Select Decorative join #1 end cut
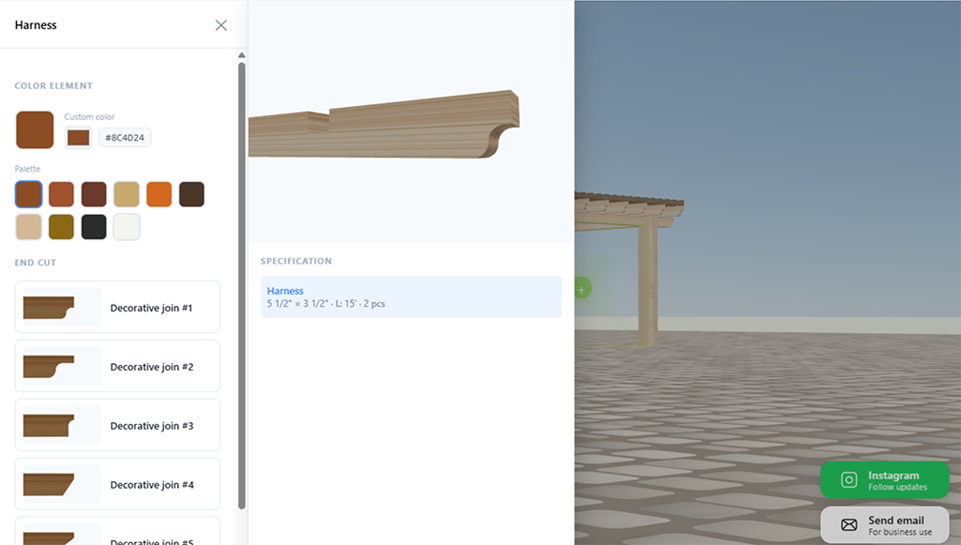The width and height of the screenshot is (961, 545). pos(117,308)
